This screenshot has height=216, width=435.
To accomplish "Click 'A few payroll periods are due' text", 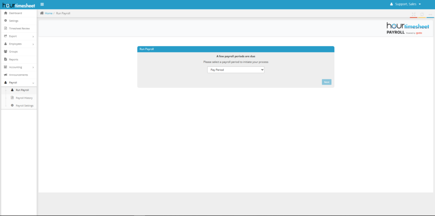I will coord(236,56).
